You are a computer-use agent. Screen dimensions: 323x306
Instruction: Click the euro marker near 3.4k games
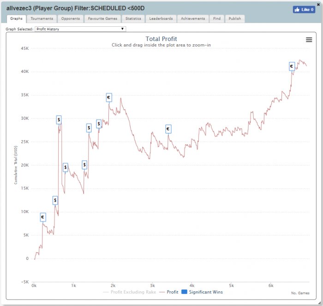point(168,129)
